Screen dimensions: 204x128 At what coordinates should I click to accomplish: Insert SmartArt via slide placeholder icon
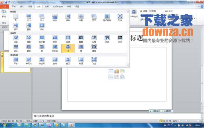pyautogui.click(x=122, y=71)
